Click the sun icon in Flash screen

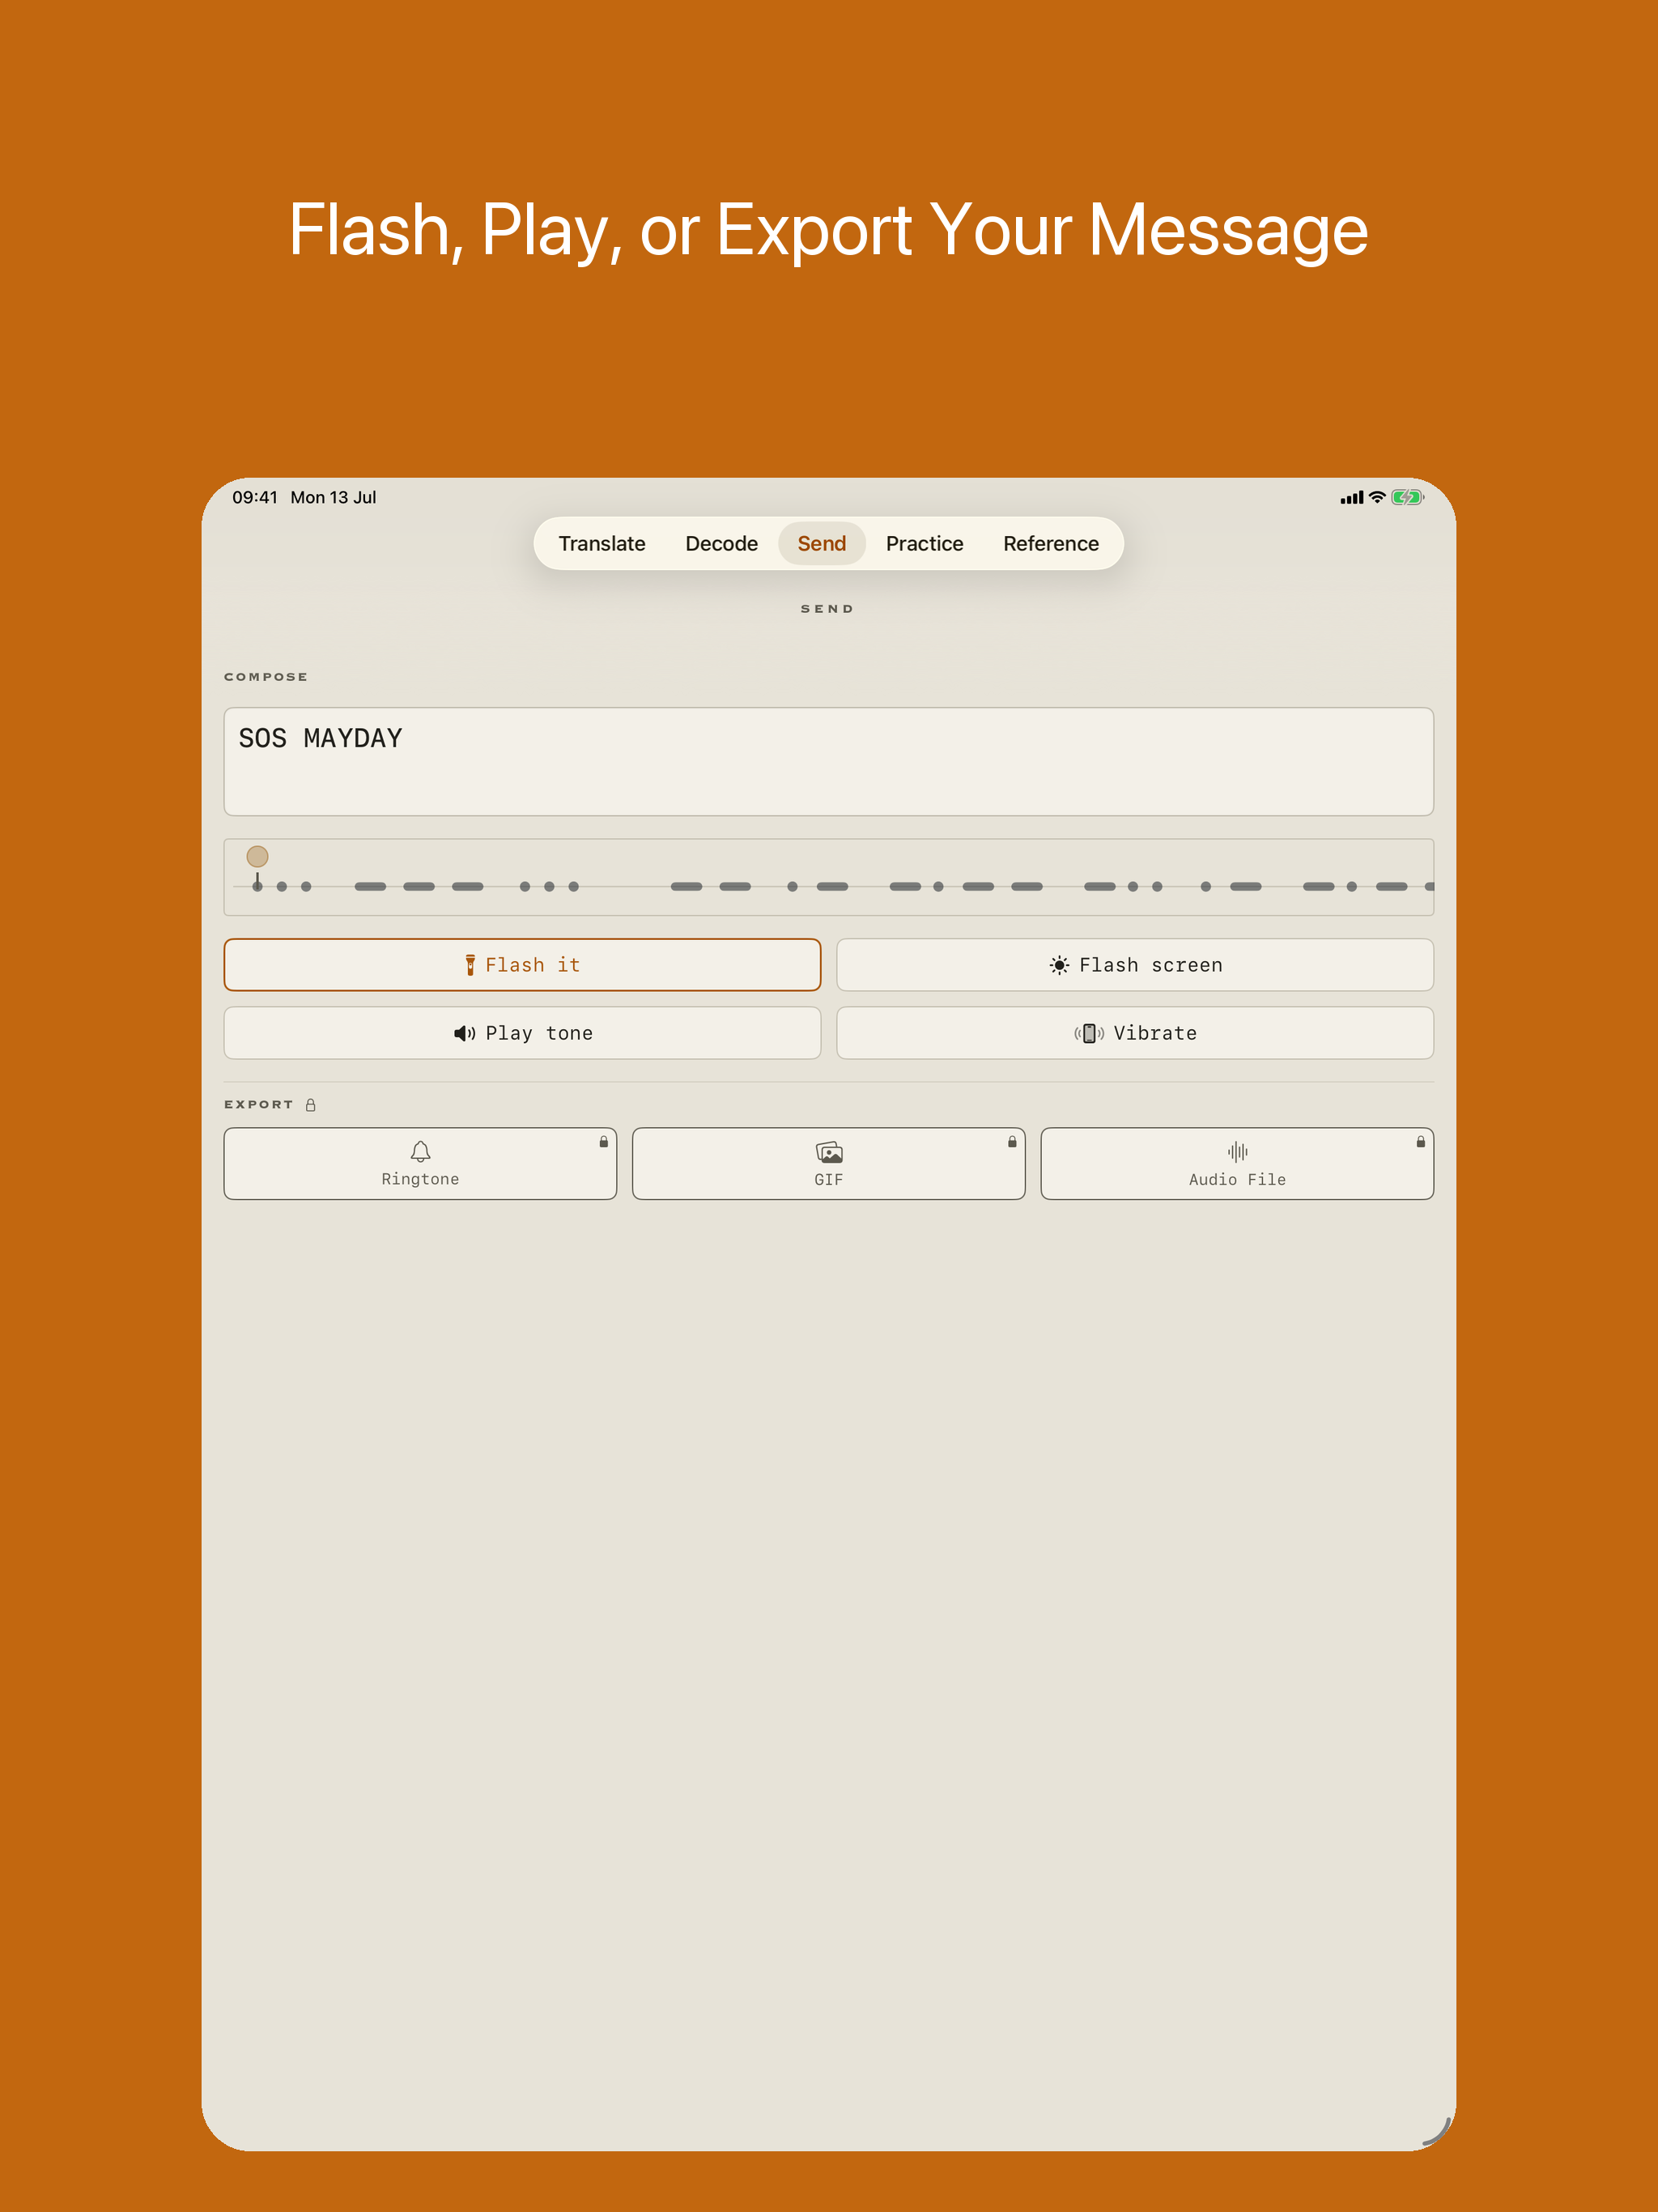tap(1059, 965)
